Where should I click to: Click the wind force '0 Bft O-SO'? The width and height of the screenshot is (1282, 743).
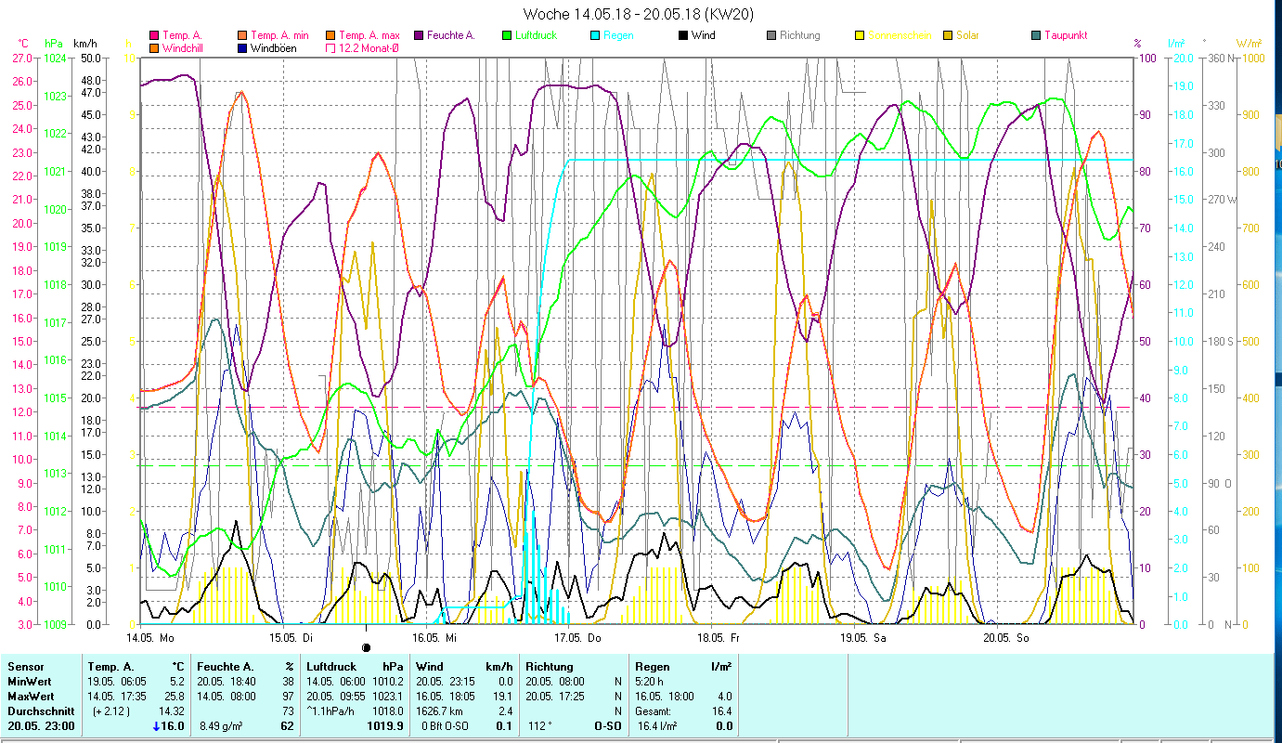tap(446, 726)
